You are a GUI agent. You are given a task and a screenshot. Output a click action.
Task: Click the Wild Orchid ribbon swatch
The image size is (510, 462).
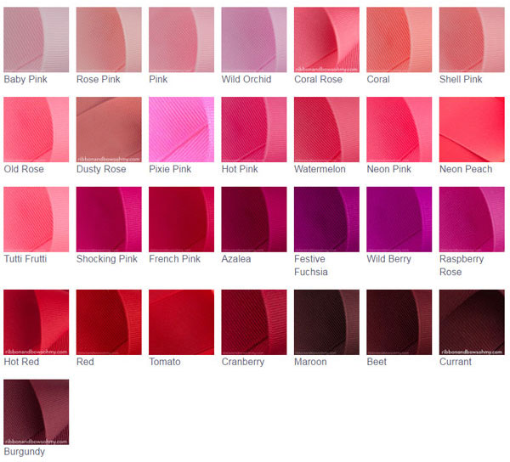(254, 40)
